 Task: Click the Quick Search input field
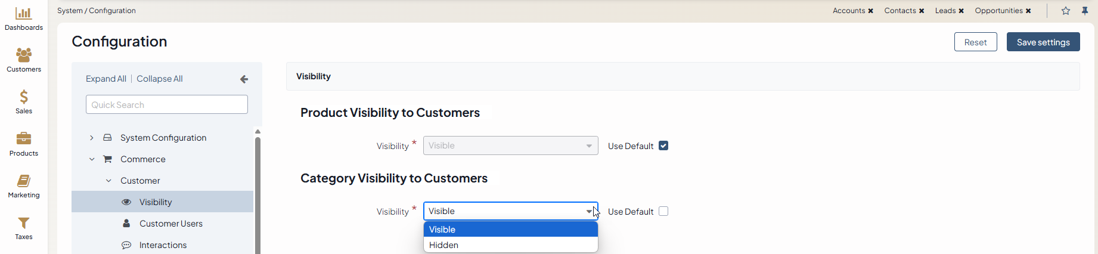coord(167,104)
